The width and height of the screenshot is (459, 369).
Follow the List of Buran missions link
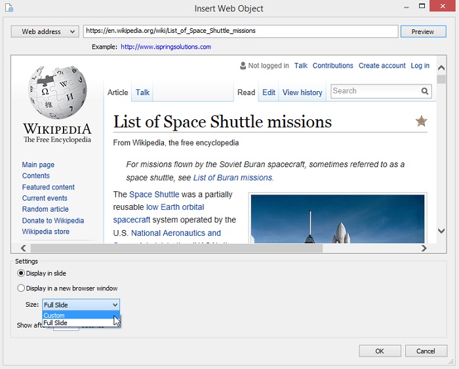tap(233, 178)
